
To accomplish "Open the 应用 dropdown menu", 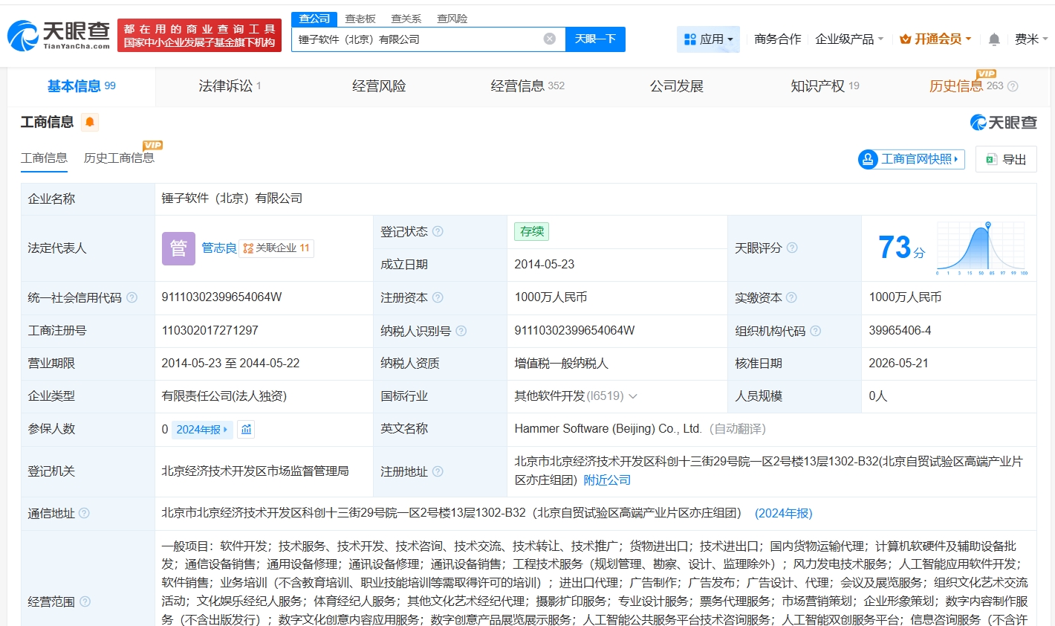I will (708, 39).
